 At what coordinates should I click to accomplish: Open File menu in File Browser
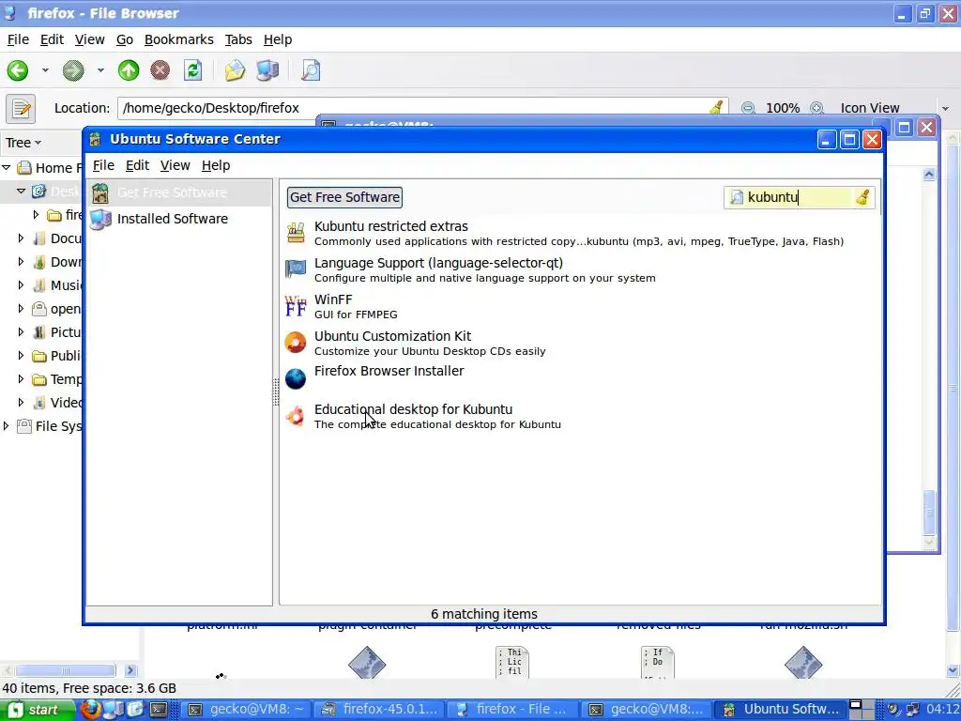(18, 39)
